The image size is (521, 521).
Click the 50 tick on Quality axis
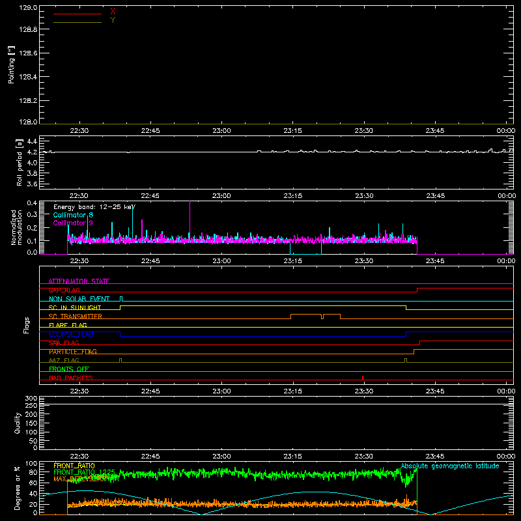pos(34,441)
